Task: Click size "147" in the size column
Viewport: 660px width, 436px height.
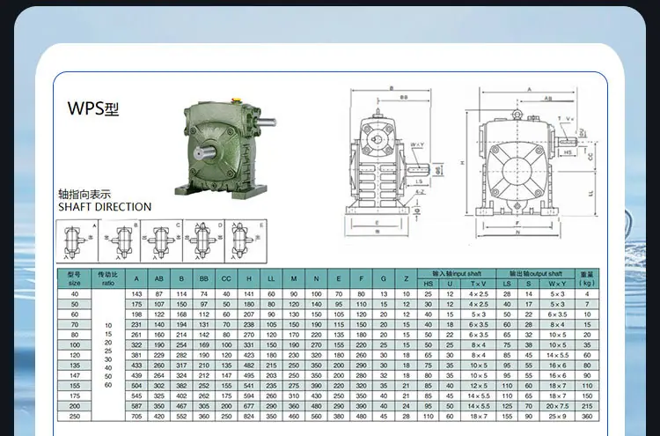Action: (75, 375)
